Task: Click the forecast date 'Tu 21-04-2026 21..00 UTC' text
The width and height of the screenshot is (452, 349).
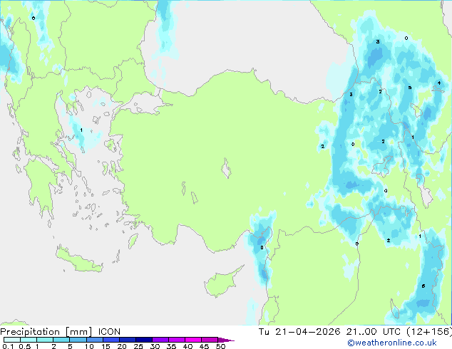Action: [x=329, y=332]
